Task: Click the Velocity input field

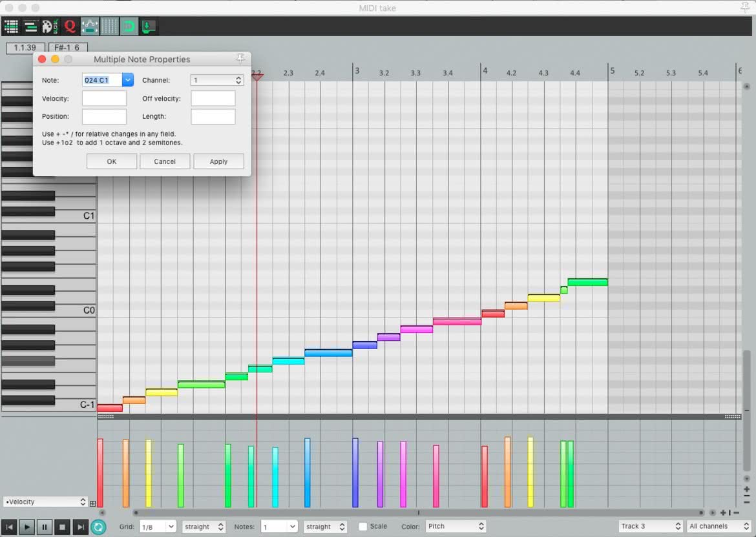Action: [x=104, y=98]
